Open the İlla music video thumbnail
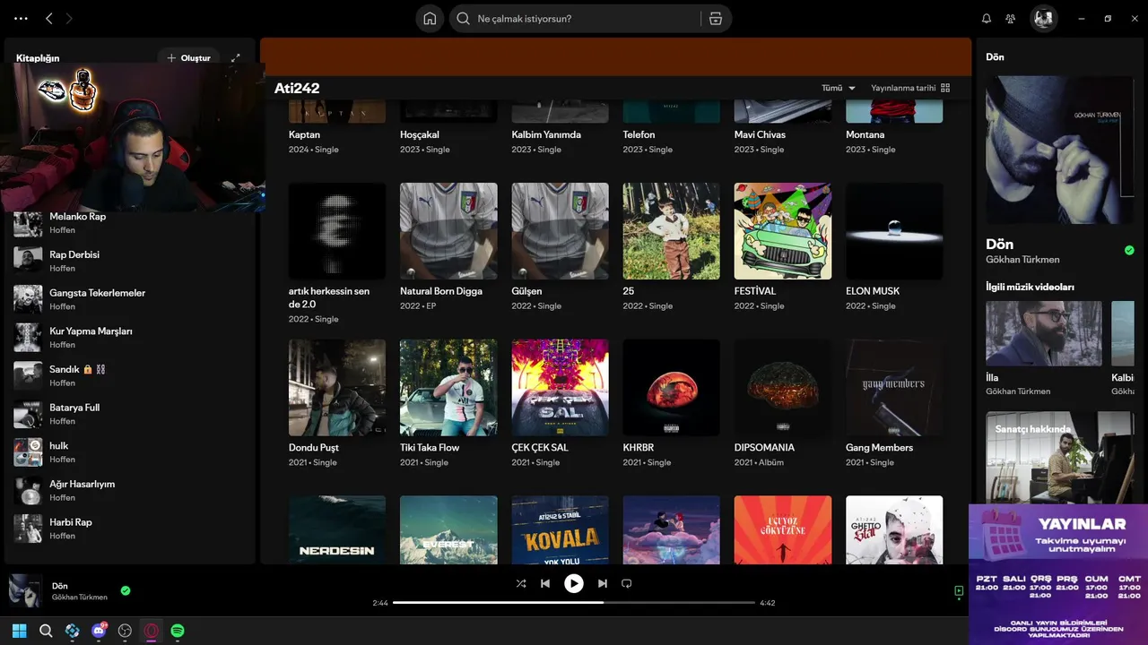 (x=1044, y=333)
